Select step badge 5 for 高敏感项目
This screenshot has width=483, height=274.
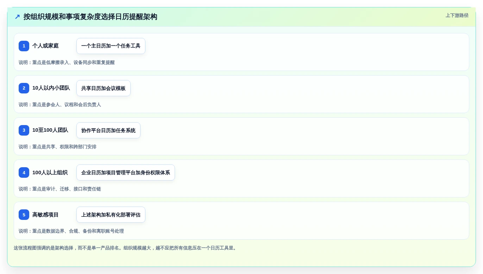[x=24, y=215]
